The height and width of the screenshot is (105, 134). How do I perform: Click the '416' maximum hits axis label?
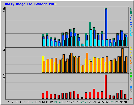[4, 9]
